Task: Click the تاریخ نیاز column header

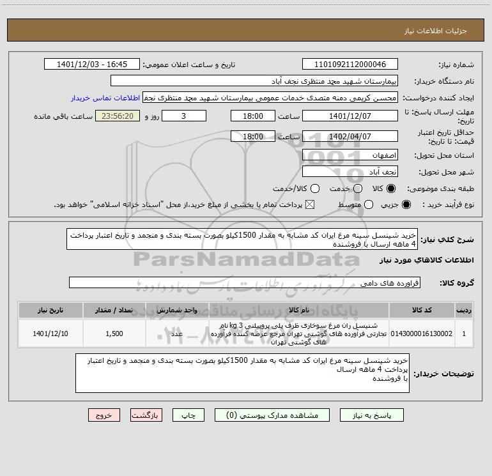Action: (x=50, y=310)
